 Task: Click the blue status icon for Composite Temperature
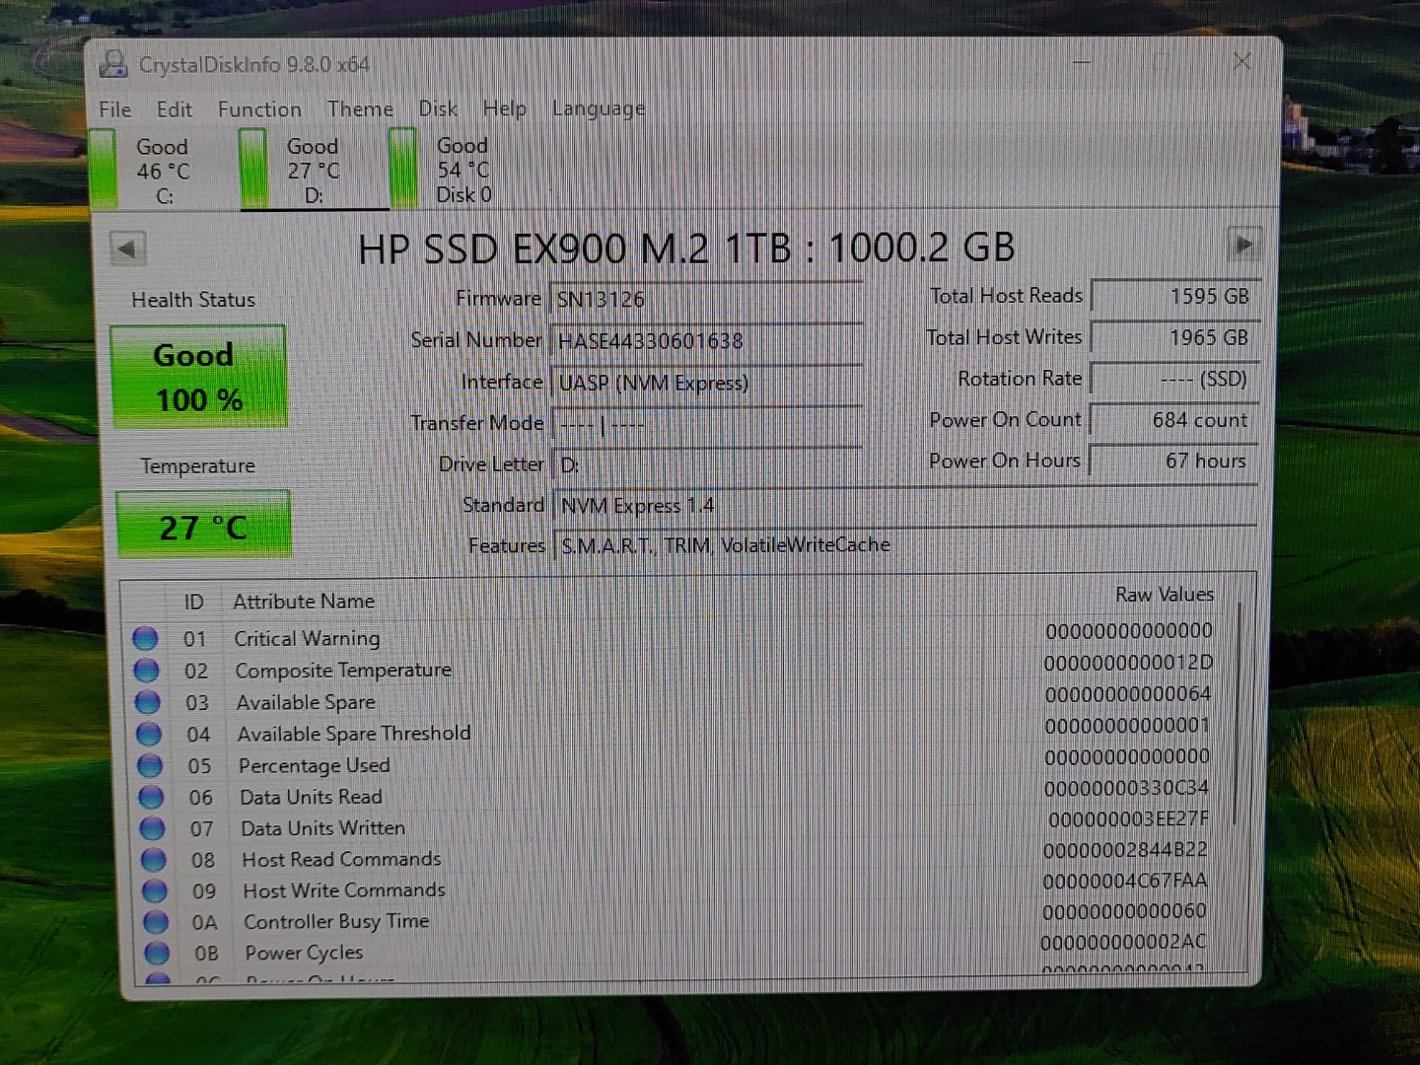click(x=146, y=671)
